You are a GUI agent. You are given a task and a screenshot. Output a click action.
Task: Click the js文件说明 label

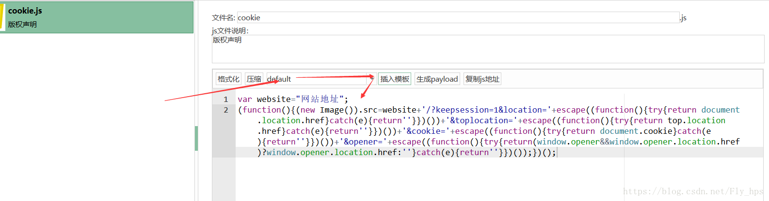point(230,30)
